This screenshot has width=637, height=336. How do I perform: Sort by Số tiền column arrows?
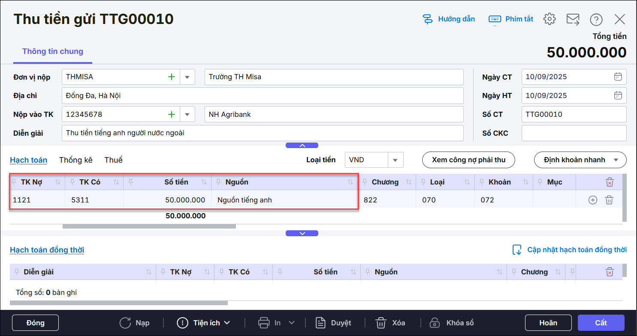(204, 182)
